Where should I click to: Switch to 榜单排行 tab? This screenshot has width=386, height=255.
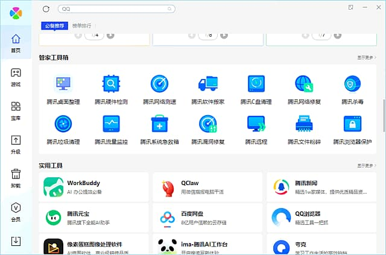click(82, 25)
